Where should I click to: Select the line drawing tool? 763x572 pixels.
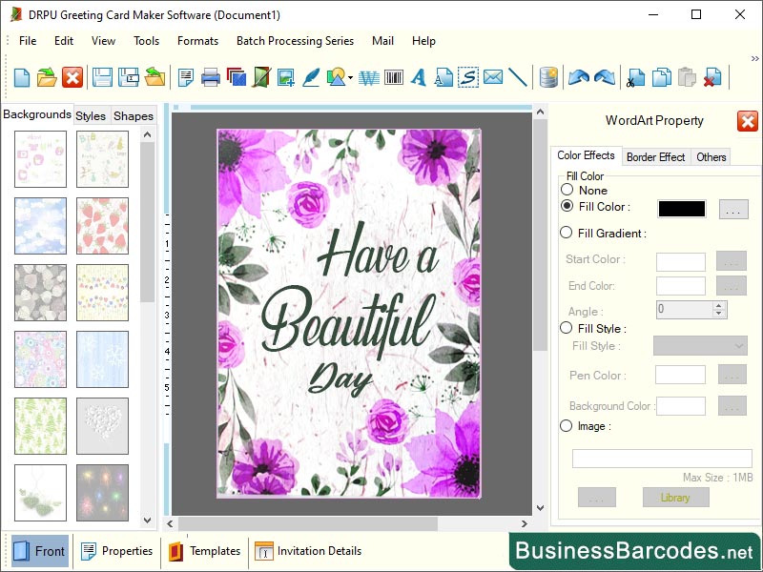pos(518,77)
